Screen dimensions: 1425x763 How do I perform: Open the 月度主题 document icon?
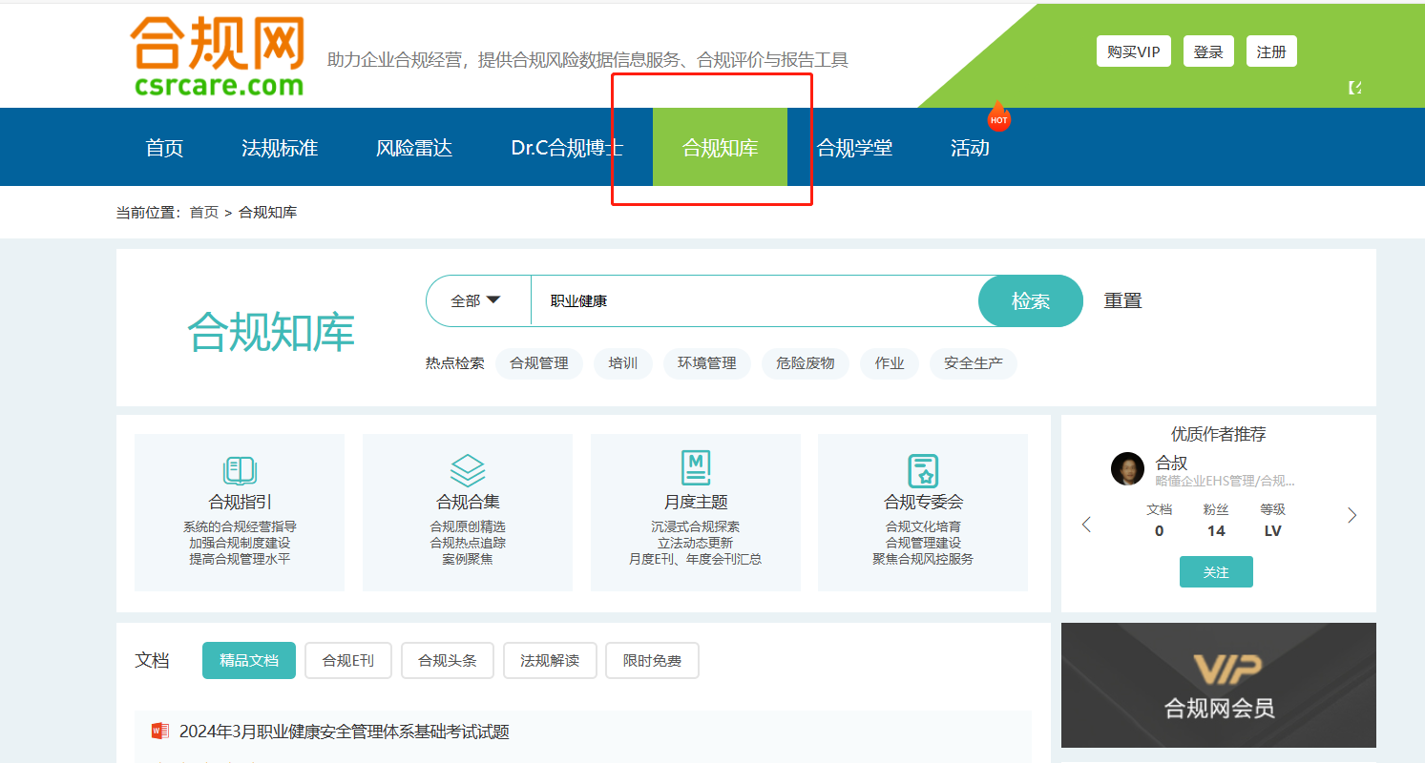click(x=696, y=469)
